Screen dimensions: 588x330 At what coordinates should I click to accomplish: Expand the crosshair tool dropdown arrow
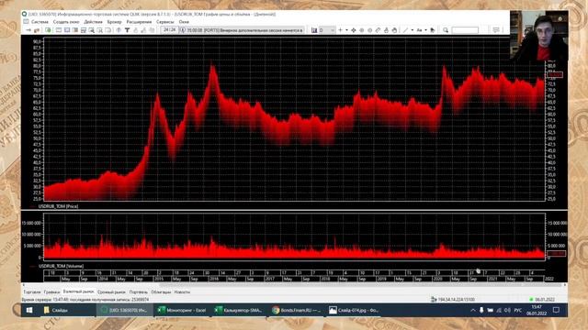(x=346, y=30)
